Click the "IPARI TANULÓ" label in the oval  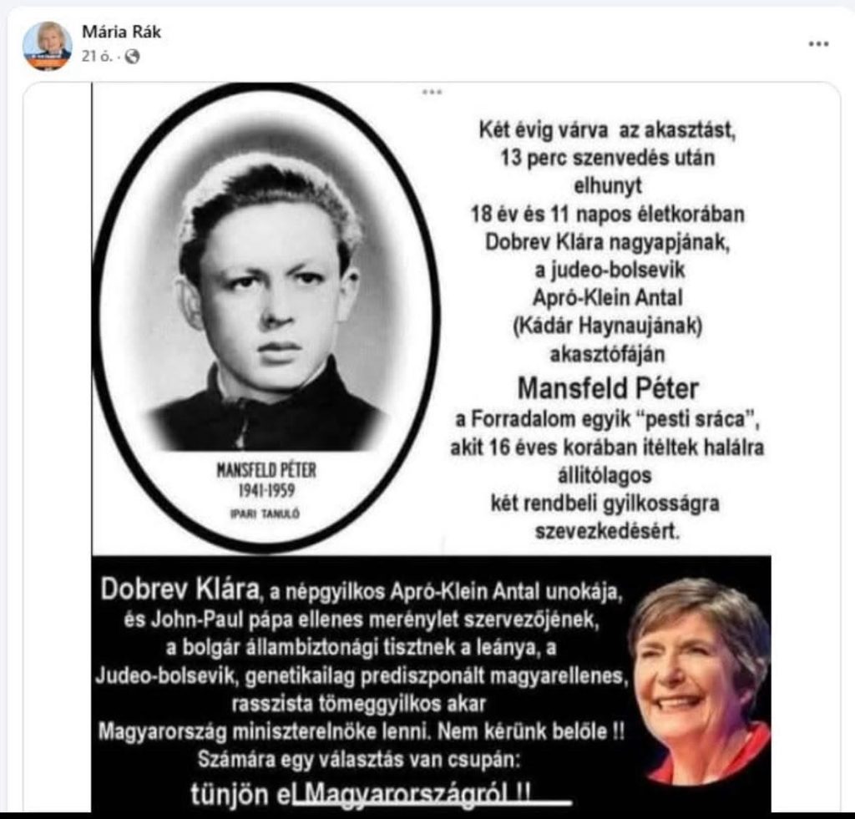[x=265, y=513]
